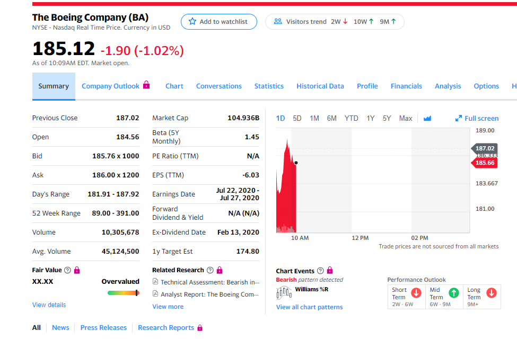Select the 1D chart range
517x340 pixels.
click(x=281, y=118)
